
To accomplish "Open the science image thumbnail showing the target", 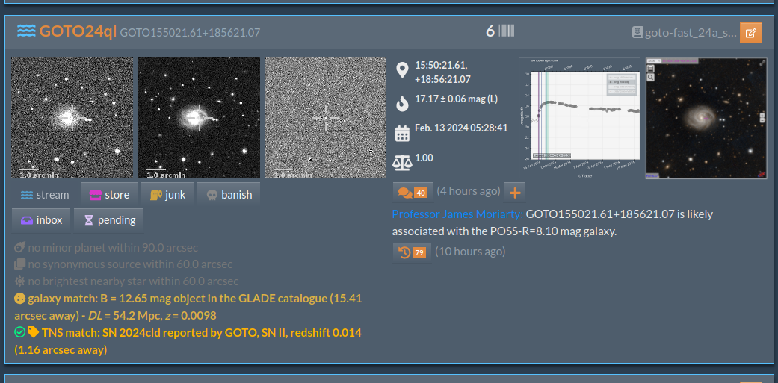I will pos(72,118).
